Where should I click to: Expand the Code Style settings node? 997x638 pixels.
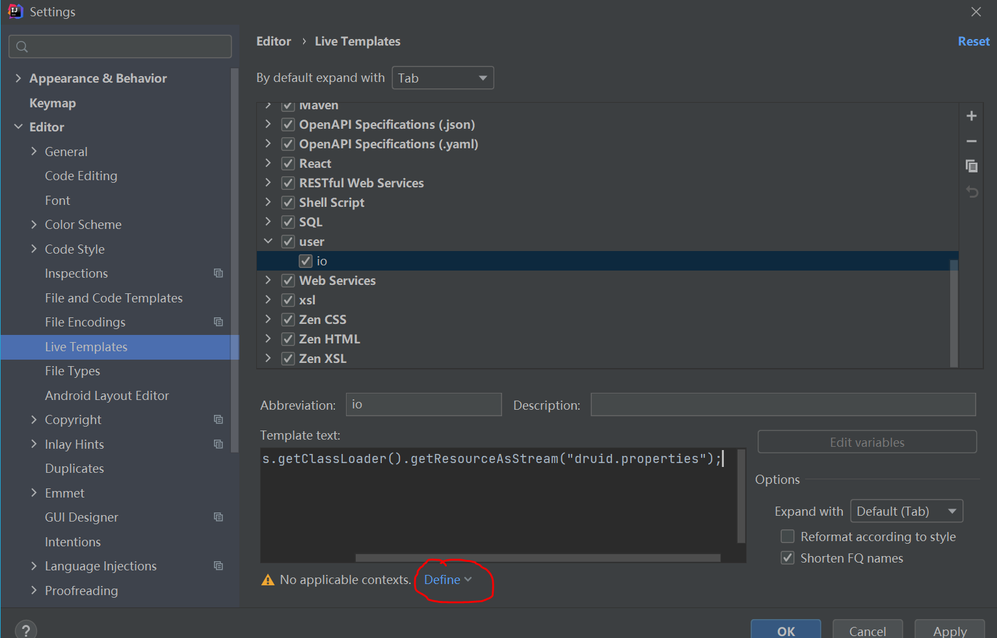click(x=34, y=249)
